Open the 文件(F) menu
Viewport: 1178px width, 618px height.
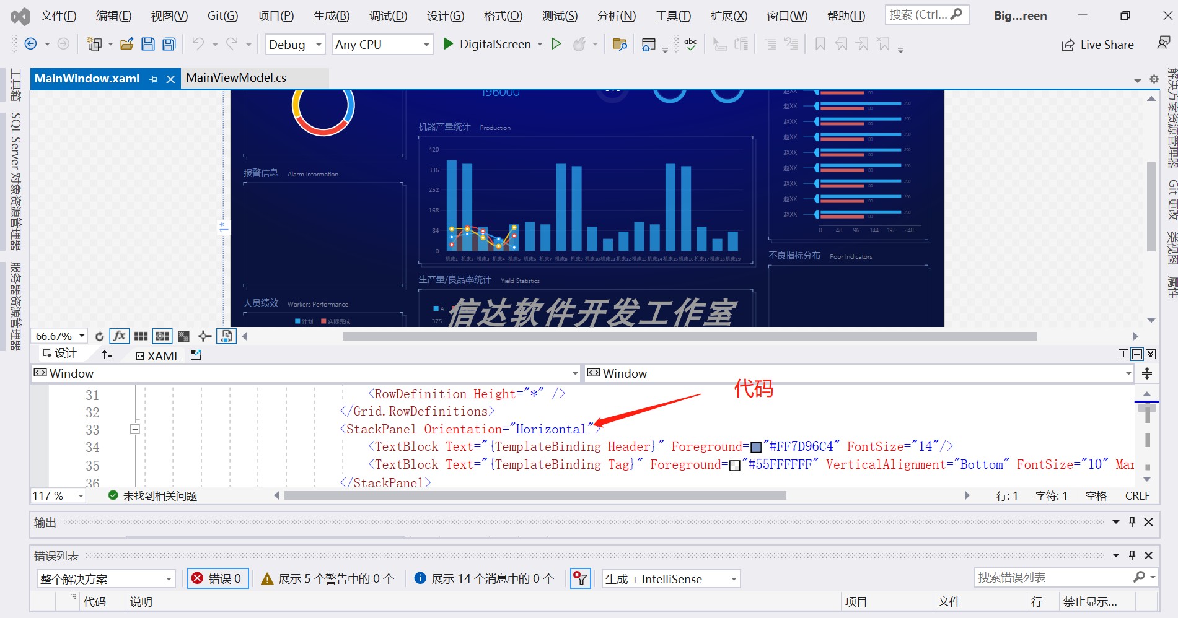click(x=59, y=15)
